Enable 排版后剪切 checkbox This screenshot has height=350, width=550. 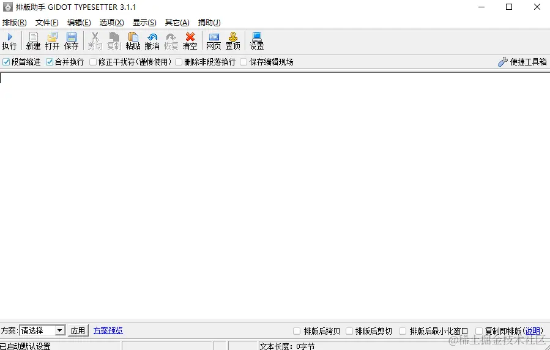pyautogui.click(x=349, y=331)
